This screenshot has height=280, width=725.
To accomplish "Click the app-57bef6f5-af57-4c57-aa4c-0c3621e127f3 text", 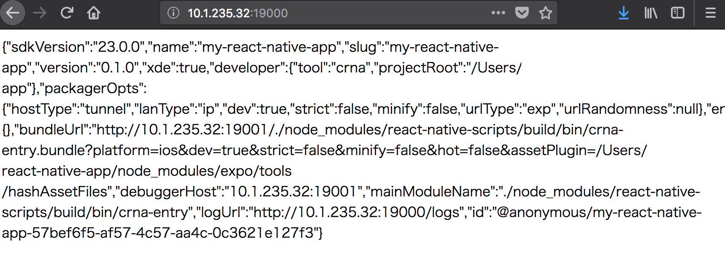I will click(158, 233).
